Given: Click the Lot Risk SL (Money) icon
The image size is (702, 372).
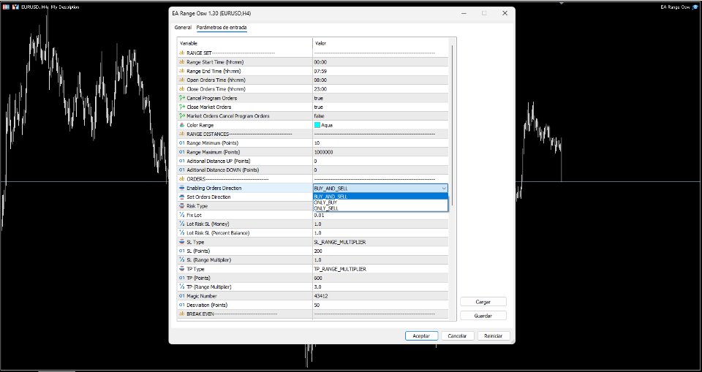Looking at the screenshot, I should pos(182,224).
